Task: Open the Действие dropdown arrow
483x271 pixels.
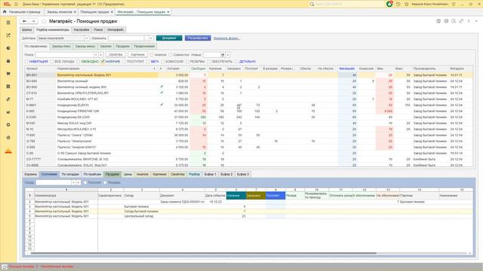Action: pyautogui.click(x=87, y=38)
